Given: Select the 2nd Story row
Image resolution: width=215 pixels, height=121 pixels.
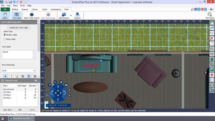Looking at the screenshot, I should click(x=20, y=92).
